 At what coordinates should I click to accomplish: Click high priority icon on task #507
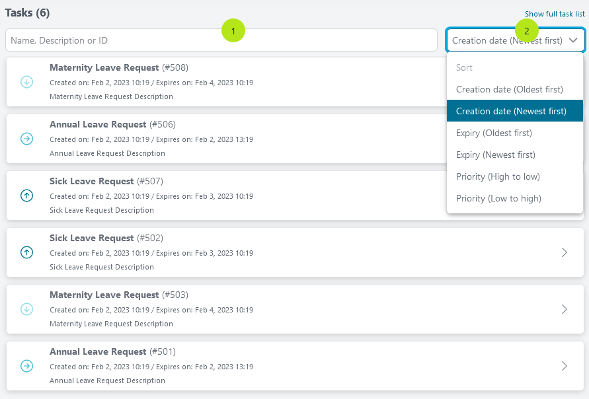click(26, 196)
